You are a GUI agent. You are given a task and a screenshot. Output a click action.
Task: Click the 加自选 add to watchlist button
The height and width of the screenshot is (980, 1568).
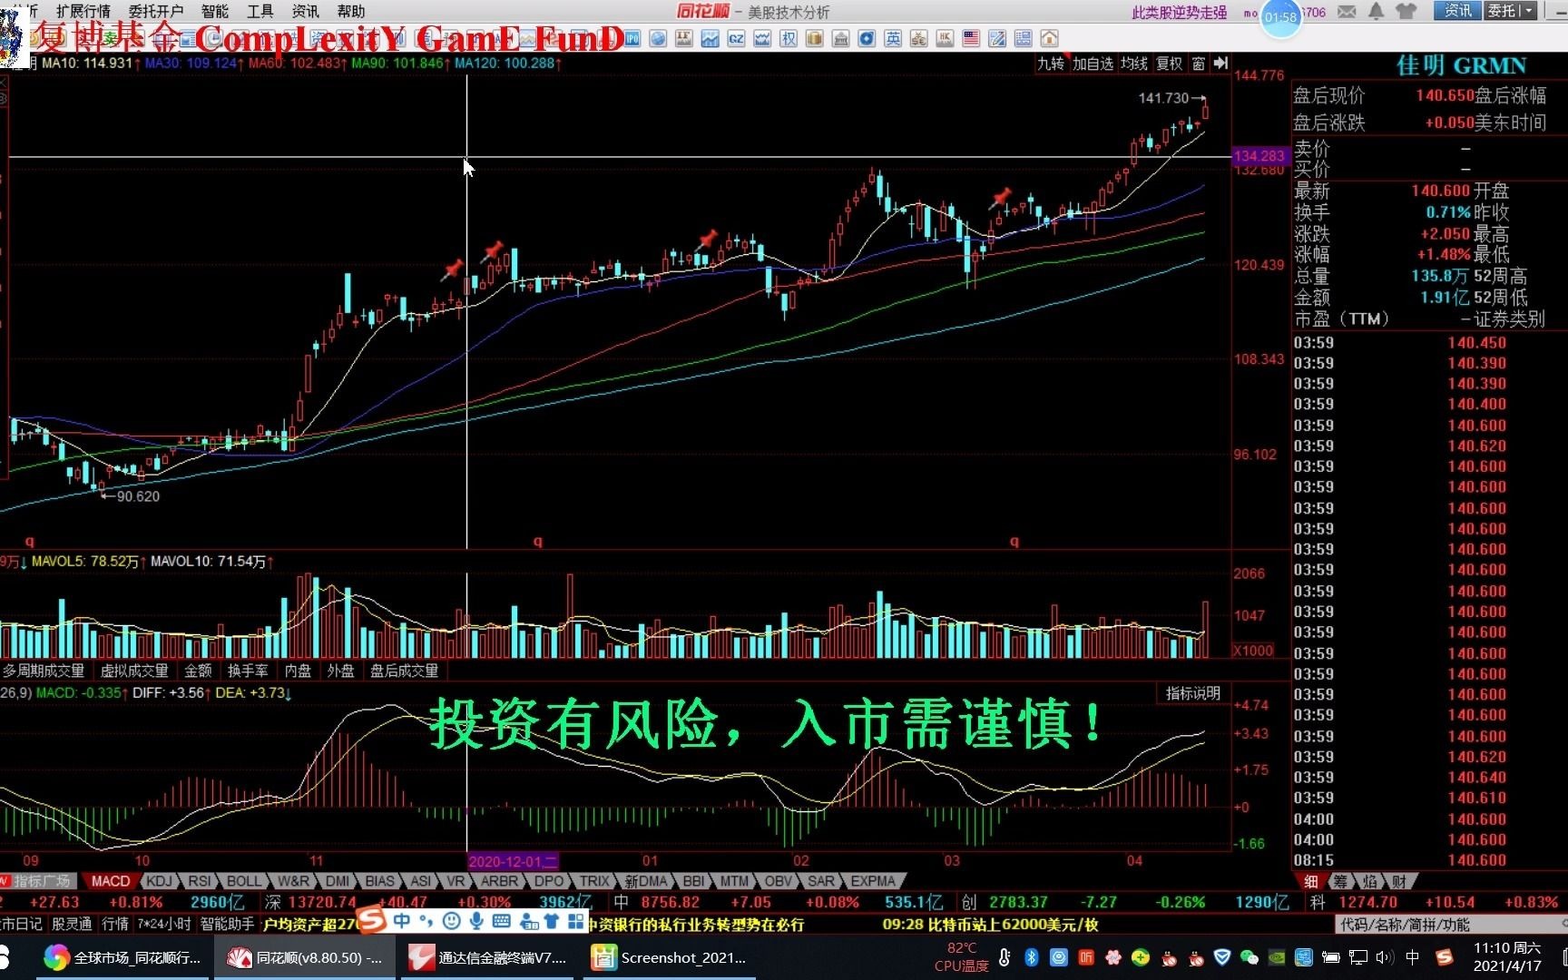[1093, 63]
